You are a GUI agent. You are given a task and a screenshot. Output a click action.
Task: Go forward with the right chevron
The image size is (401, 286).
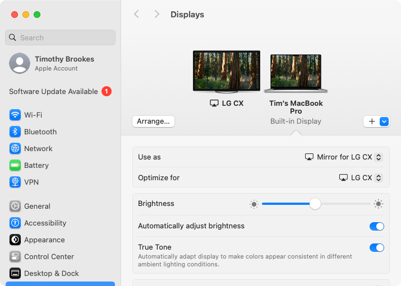[x=157, y=15]
